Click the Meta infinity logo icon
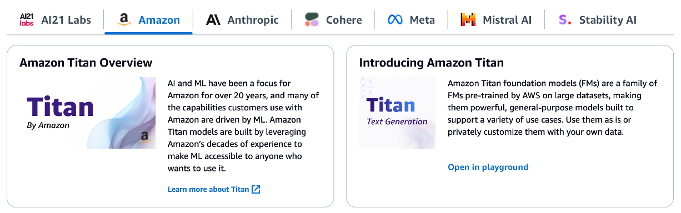Image resolution: width=681 pixels, height=213 pixels. coord(395,20)
